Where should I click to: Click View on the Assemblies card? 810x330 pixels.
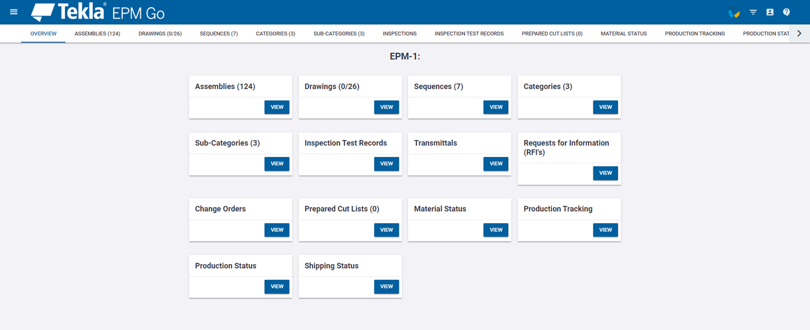point(277,107)
